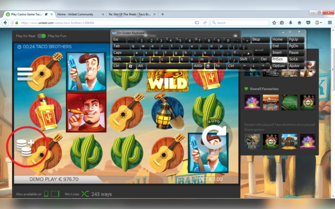Toggle Play for Real / Play for Fun switch

coord(42,36)
